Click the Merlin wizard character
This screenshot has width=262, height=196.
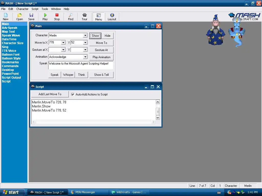click(x=215, y=30)
